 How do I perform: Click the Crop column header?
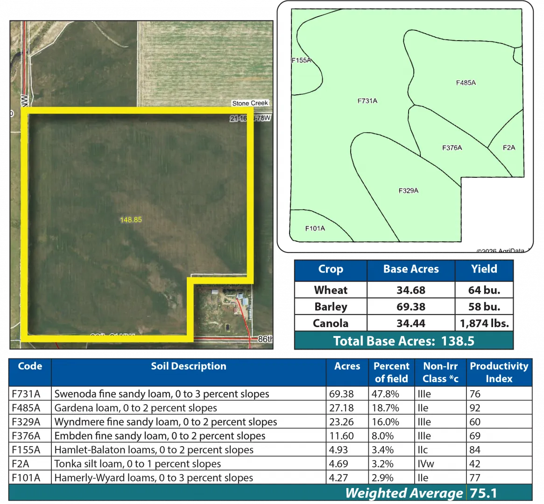pyautogui.click(x=331, y=270)
